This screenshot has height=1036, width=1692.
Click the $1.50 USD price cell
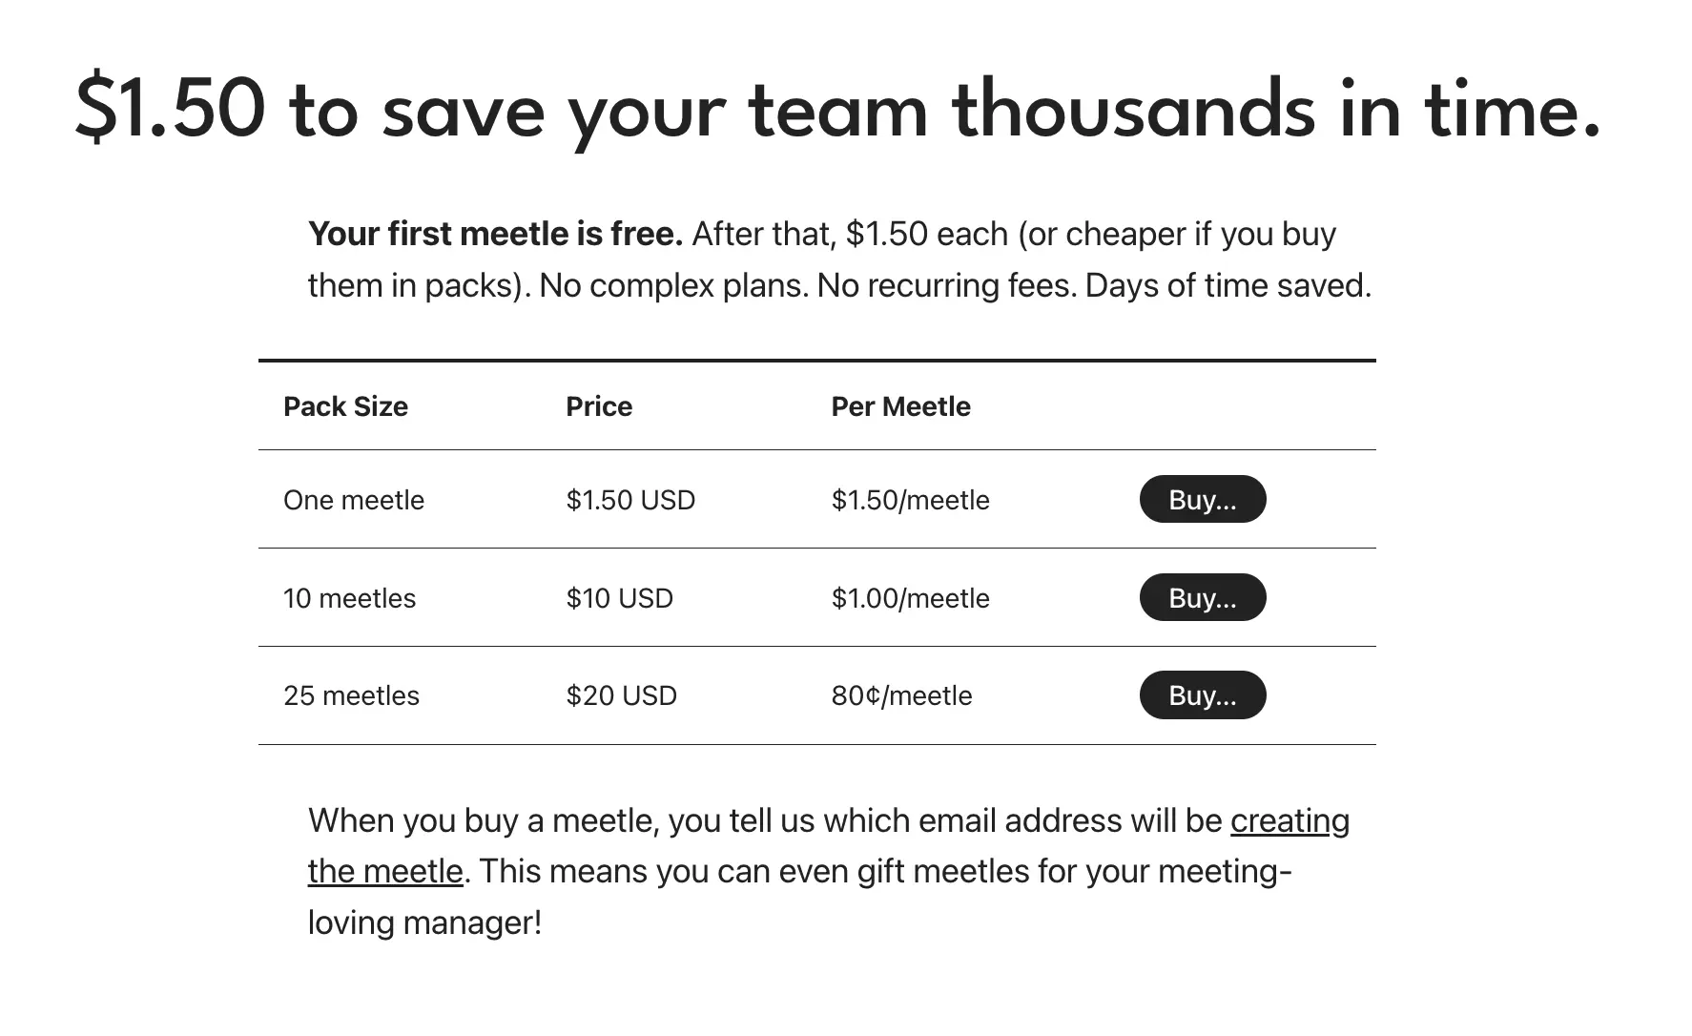(x=630, y=500)
